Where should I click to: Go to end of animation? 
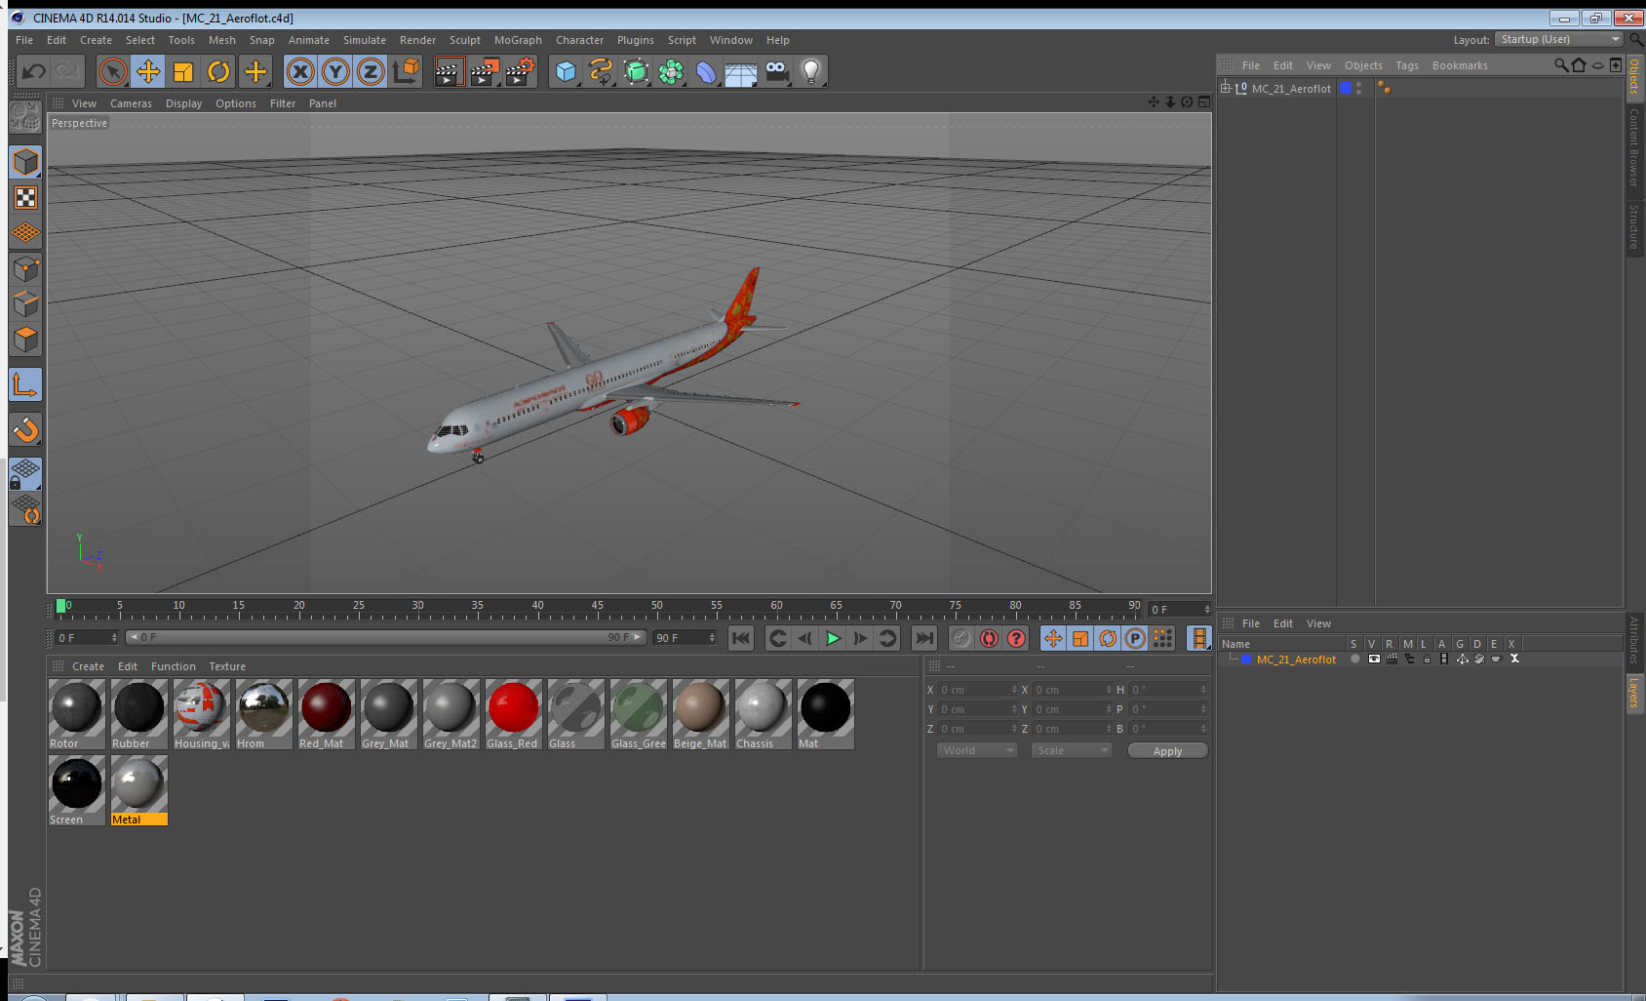pos(923,638)
